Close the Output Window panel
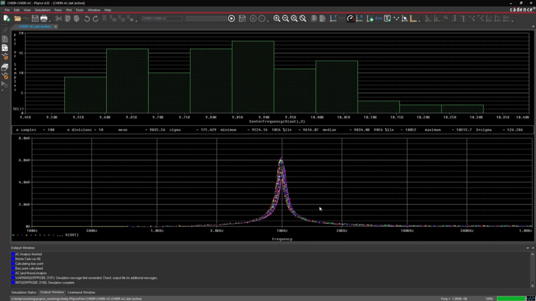This screenshot has height=301, width=536. point(533,248)
